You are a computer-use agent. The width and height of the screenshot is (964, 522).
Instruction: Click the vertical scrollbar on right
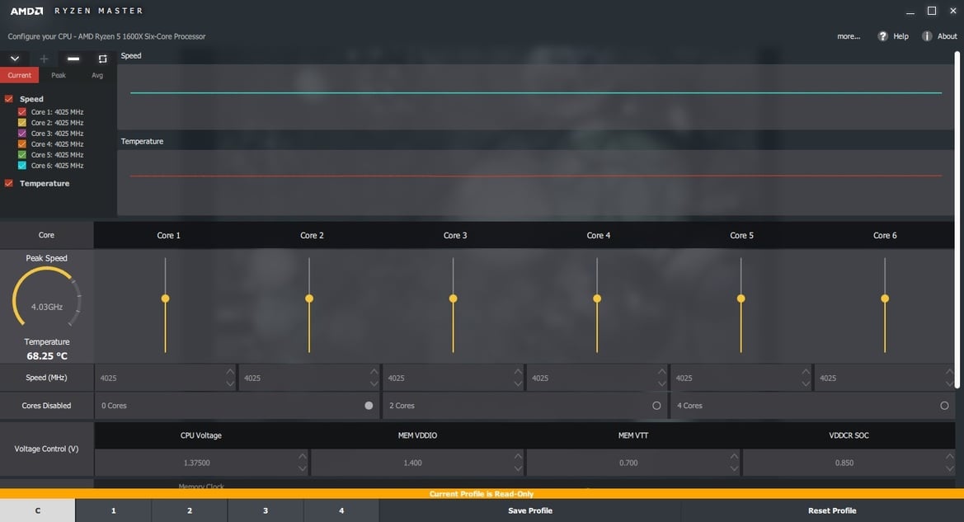[957, 221]
